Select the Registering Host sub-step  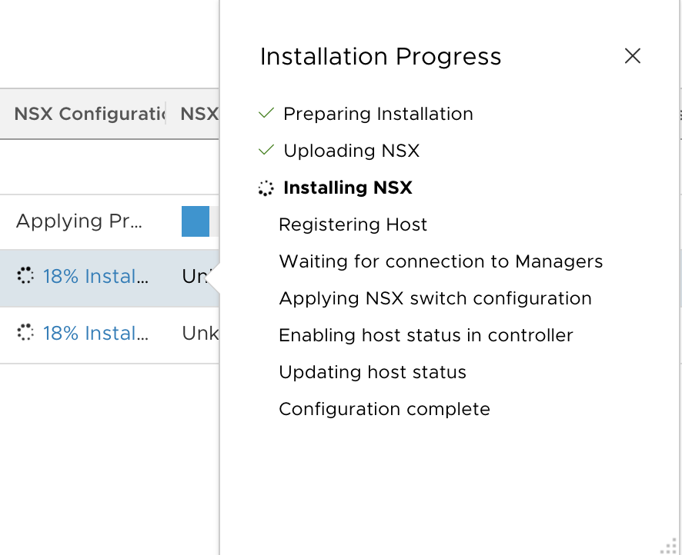(x=353, y=224)
